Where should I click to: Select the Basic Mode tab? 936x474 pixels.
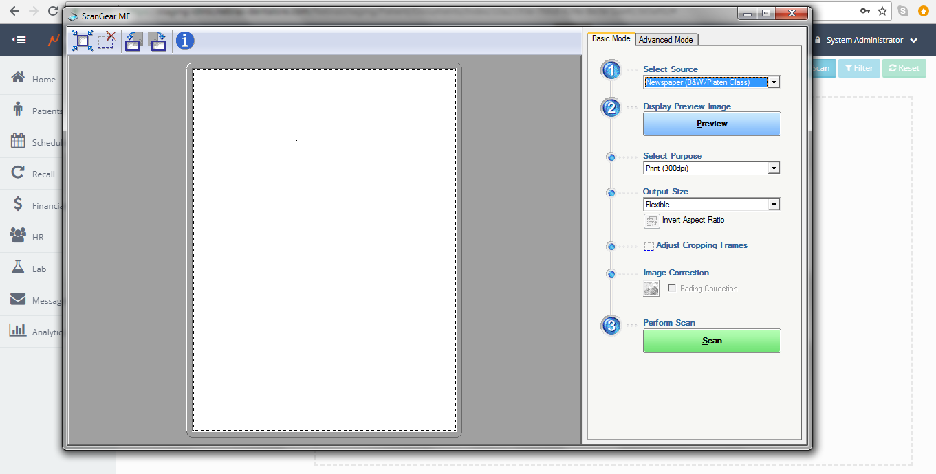(x=611, y=38)
